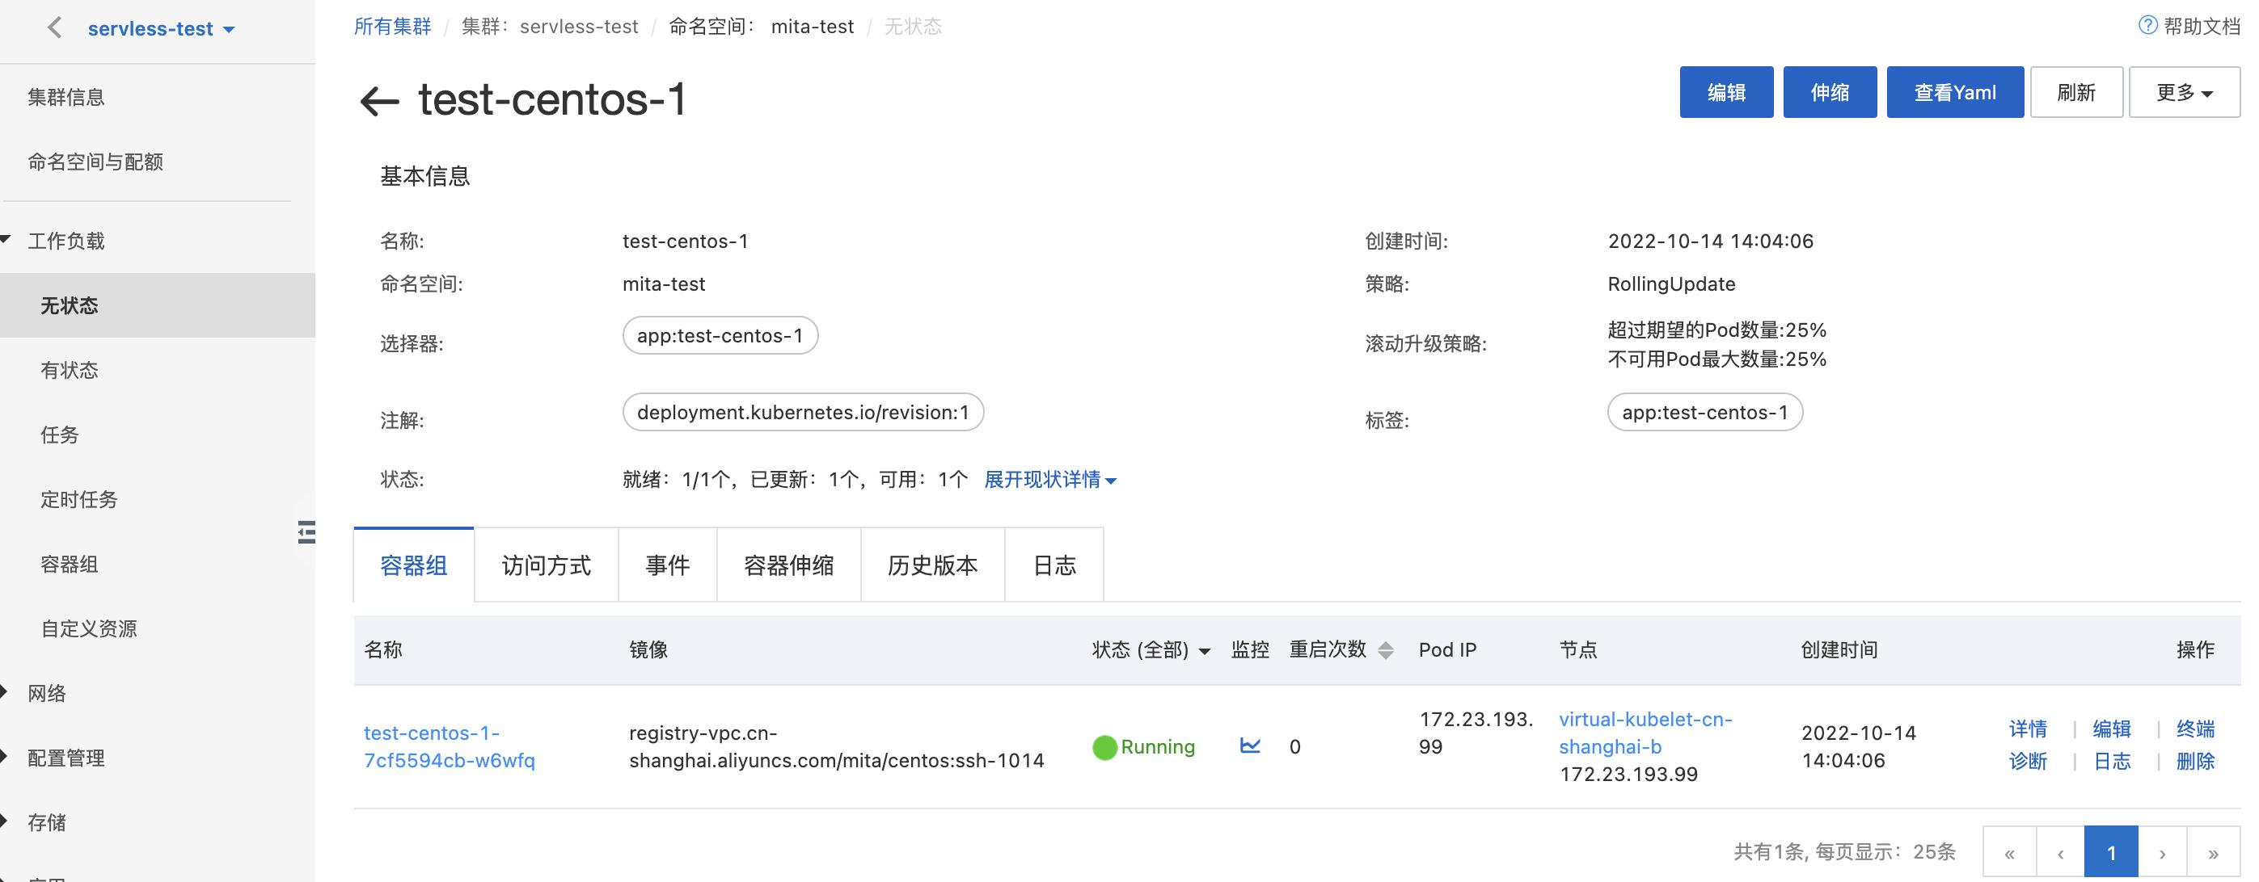The width and height of the screenshot is (2259, 882).
Task: Click the blue 编辑 button at top
Action: coord(1726,92)
